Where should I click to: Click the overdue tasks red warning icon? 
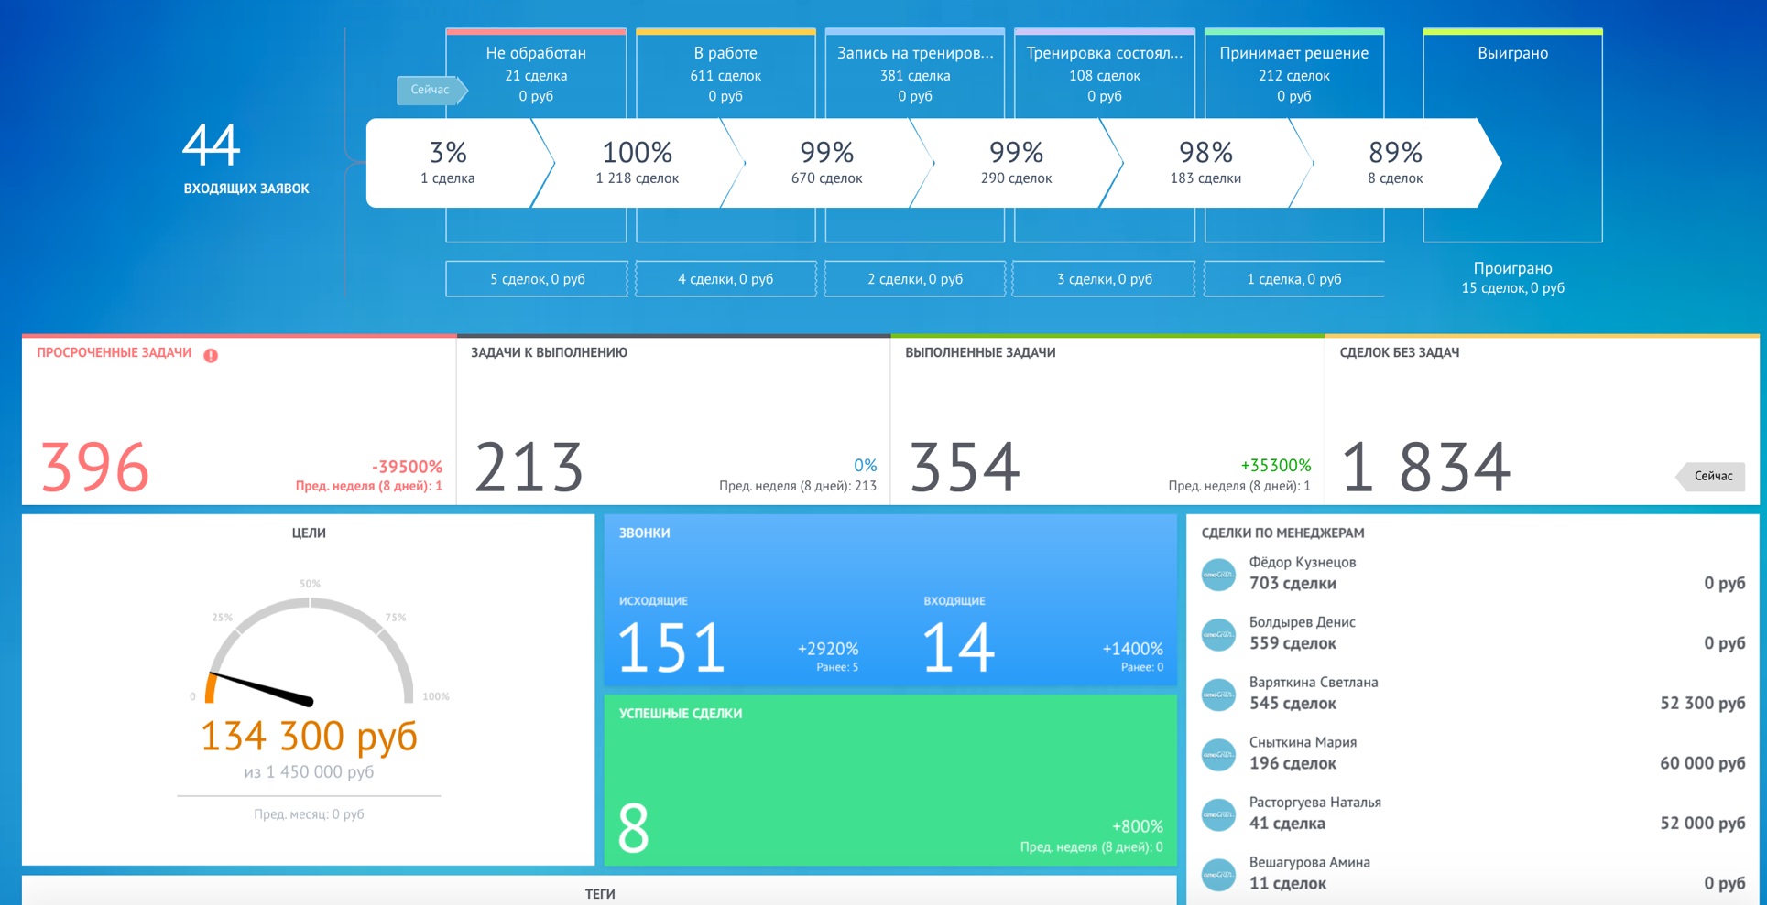click(x=211, y=355)
